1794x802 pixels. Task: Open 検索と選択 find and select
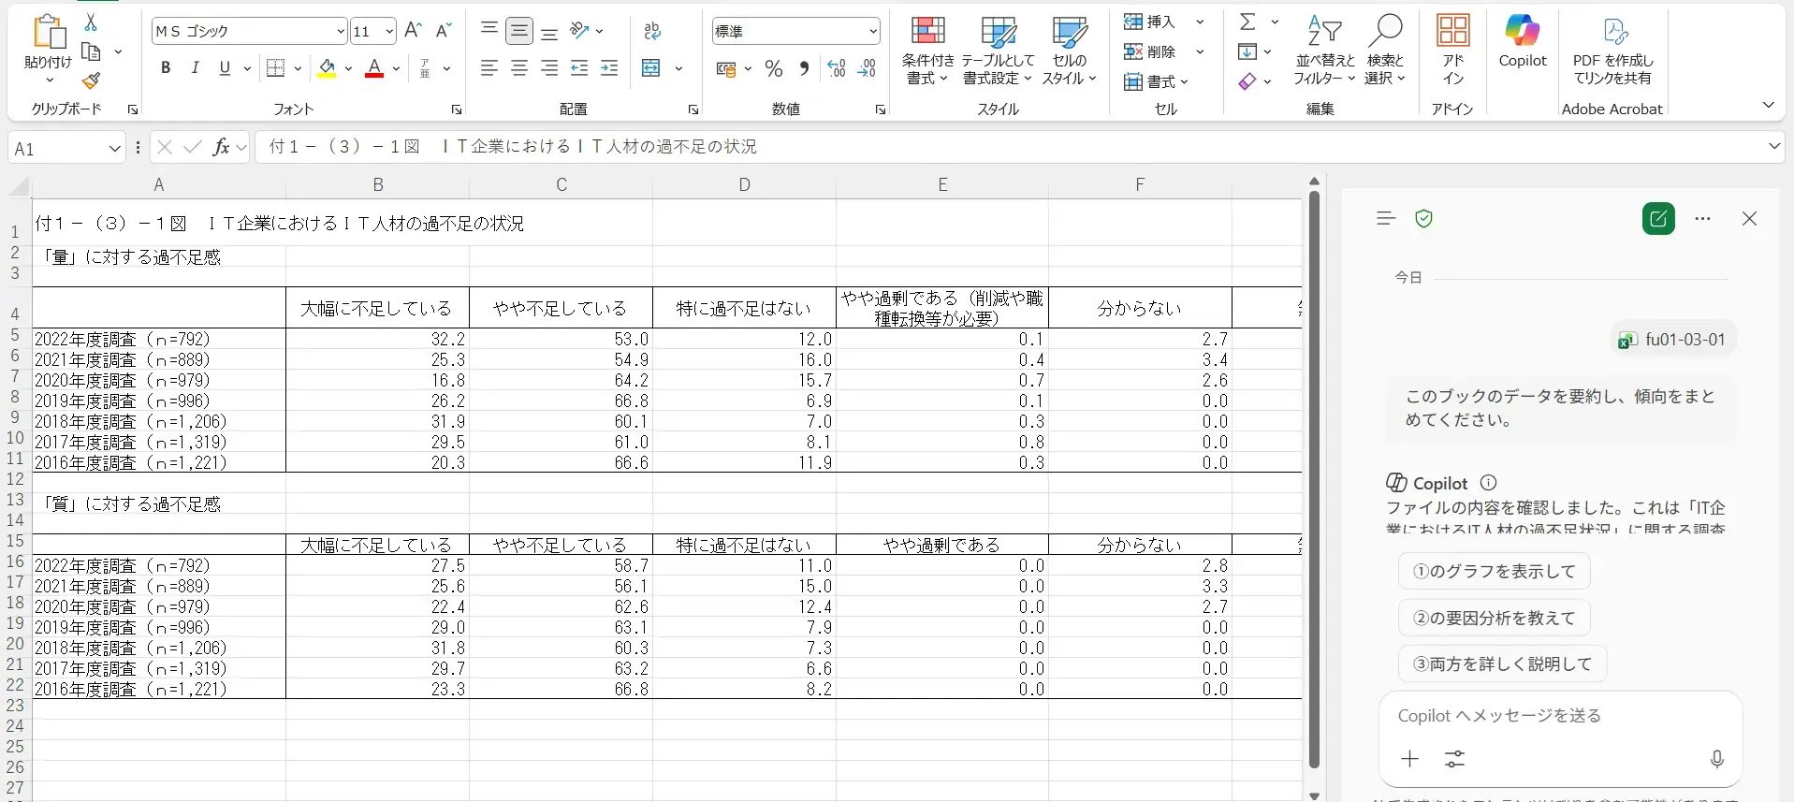click(x=1385, y=51)
